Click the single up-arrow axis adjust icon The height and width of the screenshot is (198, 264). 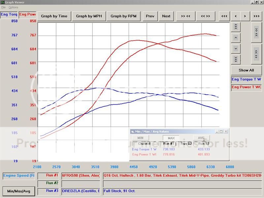(236, 37)
